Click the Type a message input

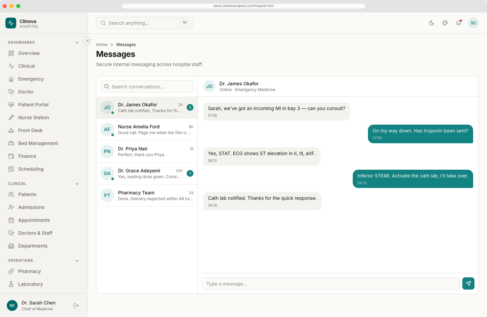pos(331,283)
